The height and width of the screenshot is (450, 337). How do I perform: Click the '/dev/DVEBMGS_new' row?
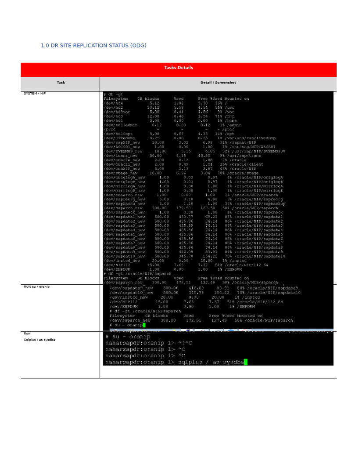click(194, 151)
